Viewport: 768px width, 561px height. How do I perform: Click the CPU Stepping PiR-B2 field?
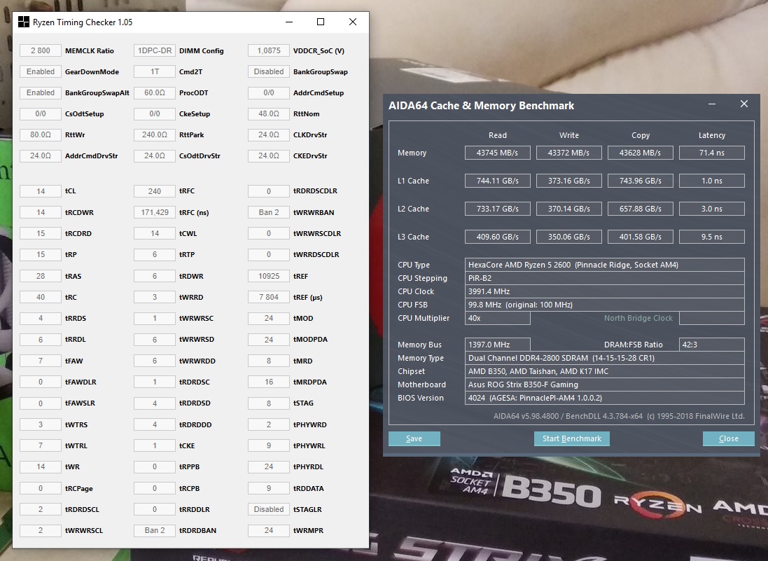(x=604, y=278)
